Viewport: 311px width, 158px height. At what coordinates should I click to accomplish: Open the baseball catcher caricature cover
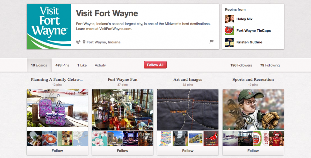pos(253,110)
